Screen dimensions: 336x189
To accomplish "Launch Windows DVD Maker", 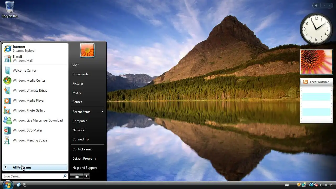I will (x=35, y=130).
